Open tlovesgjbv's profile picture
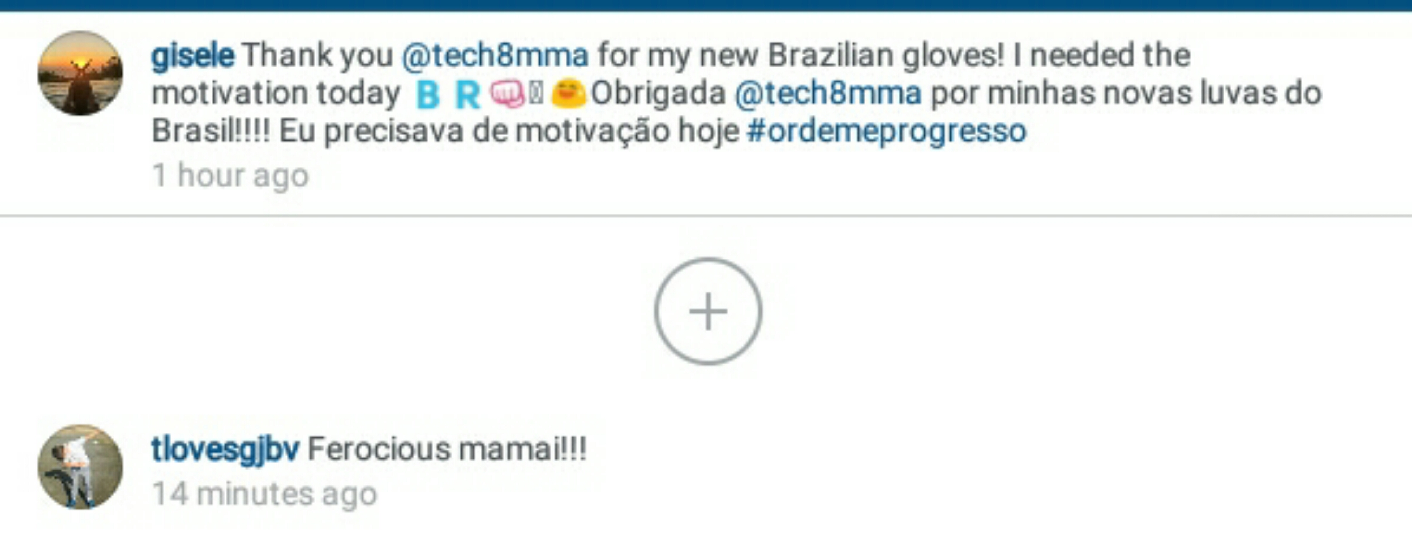 click(x=80, y=466)
